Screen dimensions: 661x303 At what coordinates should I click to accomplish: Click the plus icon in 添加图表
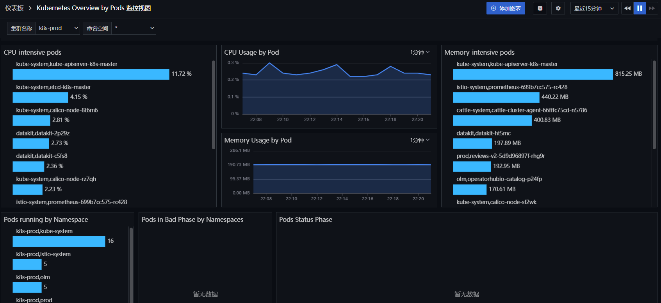pyautogui.click(x=494, y=8)
